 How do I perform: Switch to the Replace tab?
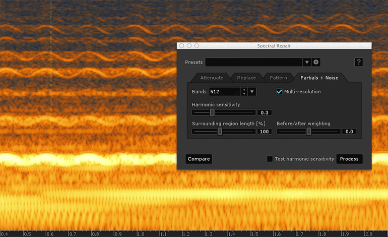pyautogui.click(x=246, y=78)
